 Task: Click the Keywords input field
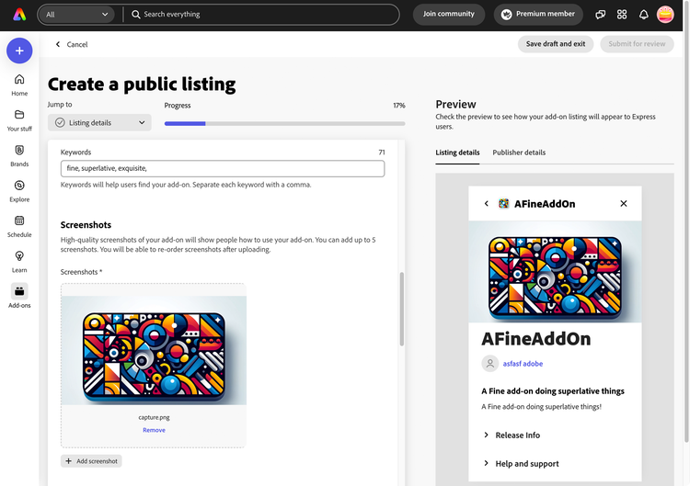[223, 169]
